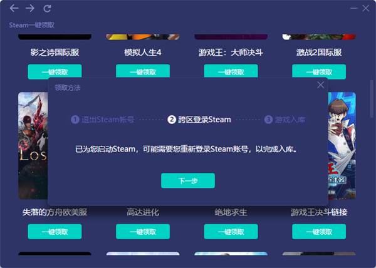376x268 pixels.
Task: Go forward with the right arrow icon
Action: click(x=30, y=8)
